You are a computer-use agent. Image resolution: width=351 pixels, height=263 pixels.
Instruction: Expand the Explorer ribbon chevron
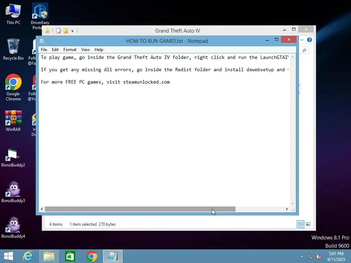point(302,40)
